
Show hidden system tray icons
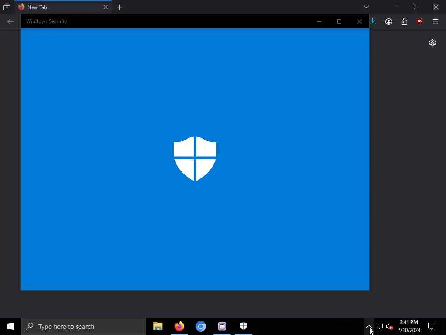[368, 326]
